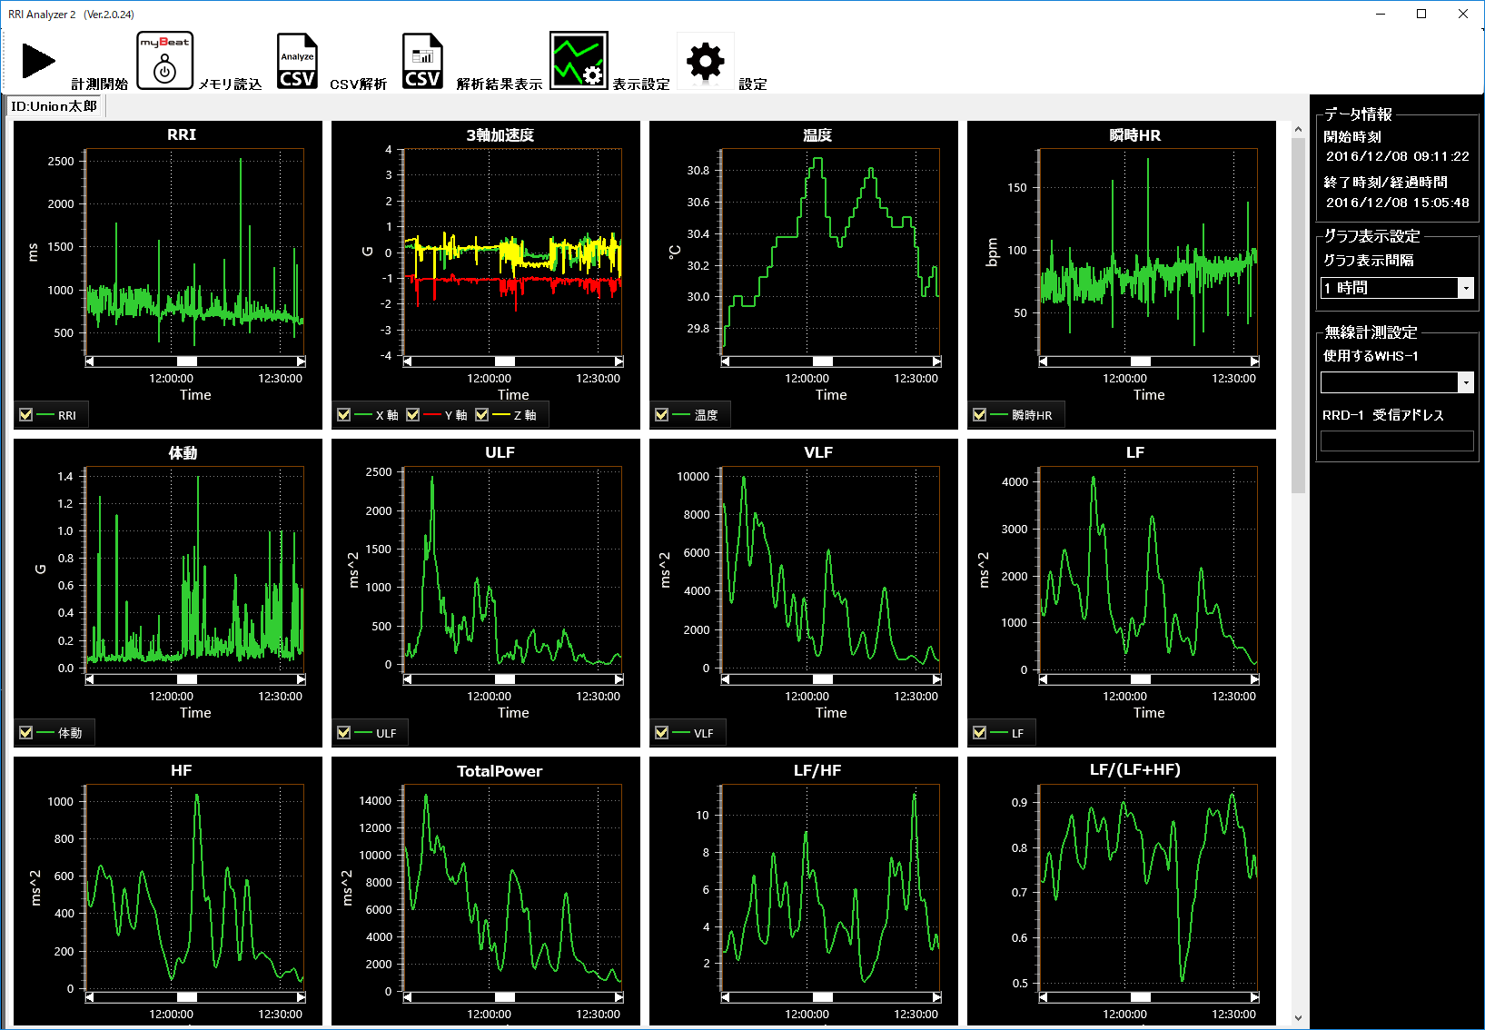
Task: Click the 表示設定 toolbar label
Action: 641,84
